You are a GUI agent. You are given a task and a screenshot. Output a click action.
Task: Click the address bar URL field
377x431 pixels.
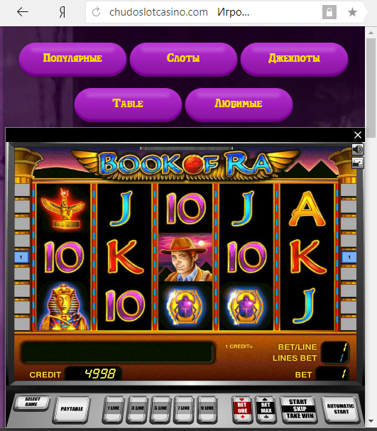tap(204, 12)
